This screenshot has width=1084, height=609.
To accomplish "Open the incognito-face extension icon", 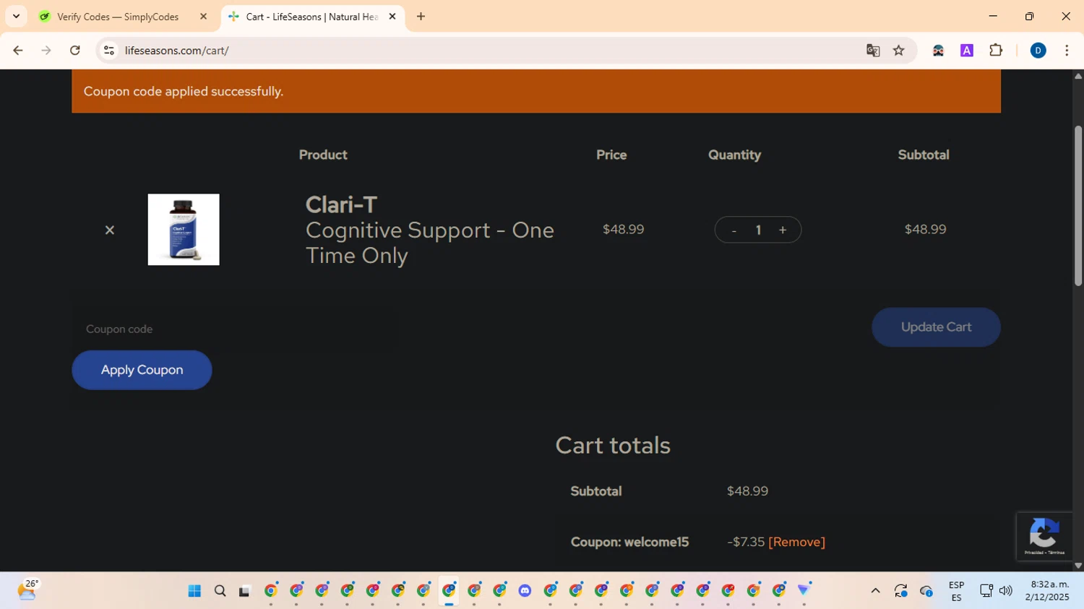I will pyautogui.click(x=938, y=51).
